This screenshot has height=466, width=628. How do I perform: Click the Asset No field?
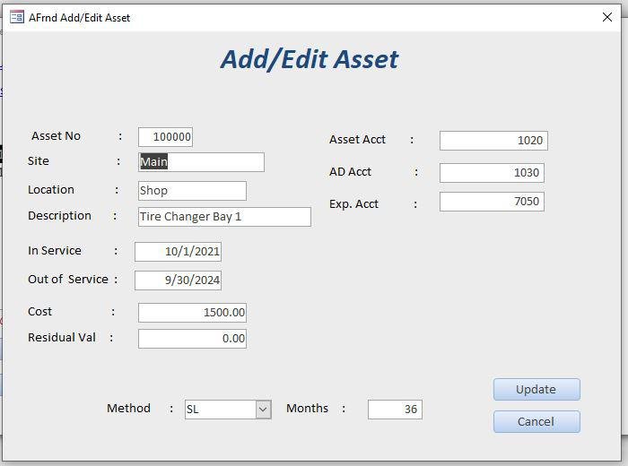(x=166, y=137)
